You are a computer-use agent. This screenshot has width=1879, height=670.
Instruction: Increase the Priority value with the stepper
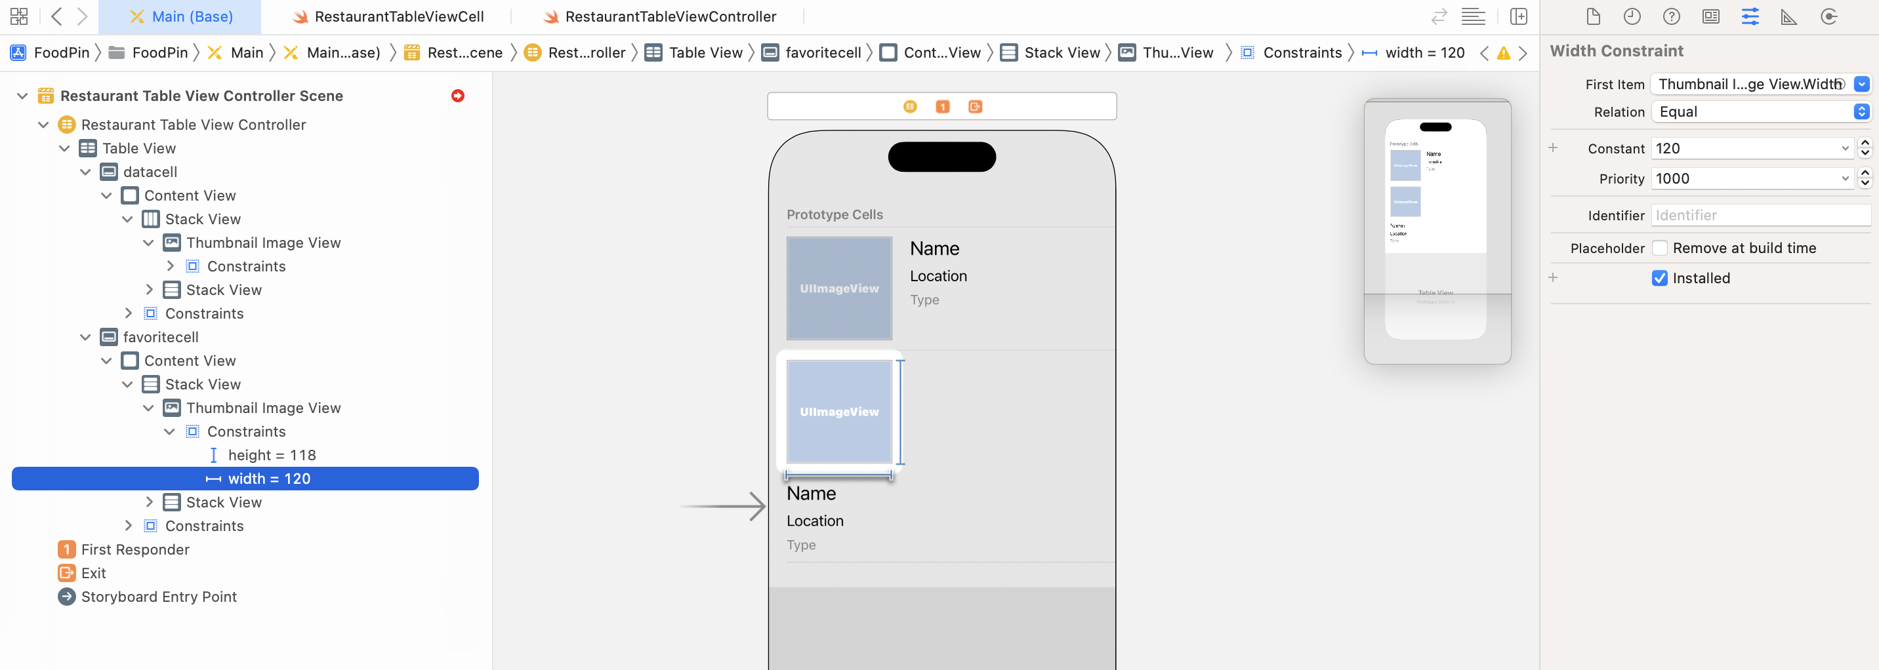tap(1867, 174)
